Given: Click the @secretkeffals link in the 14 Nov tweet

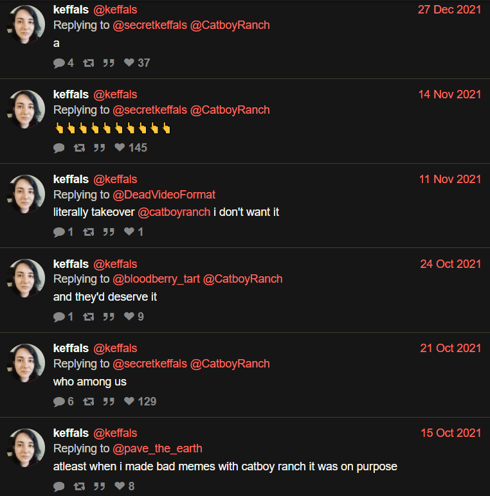Looking at the screenshot, I should pyautogui.click(x=150, y=110).
